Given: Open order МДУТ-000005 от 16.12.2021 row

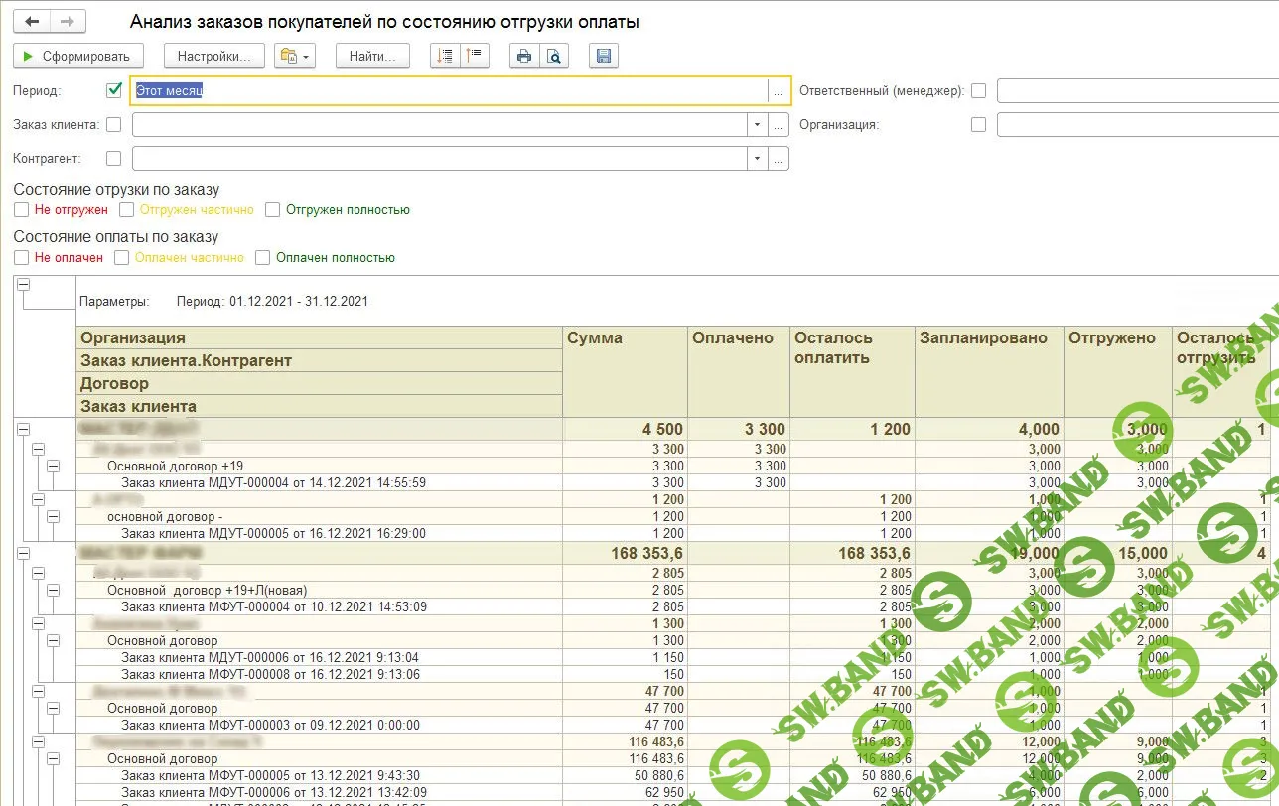Looking at the screenshot, I should 273,533.
